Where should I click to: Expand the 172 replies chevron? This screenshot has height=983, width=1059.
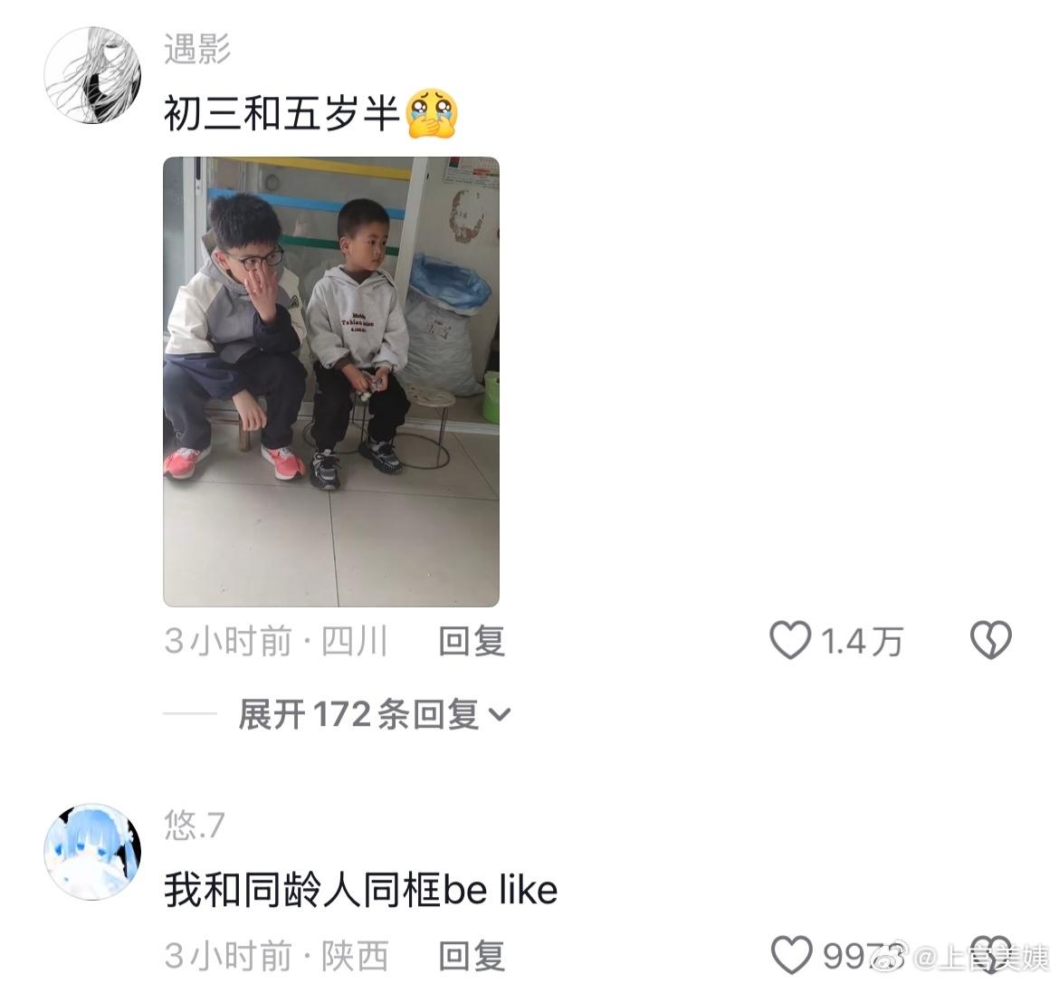[x=499, y=714]
